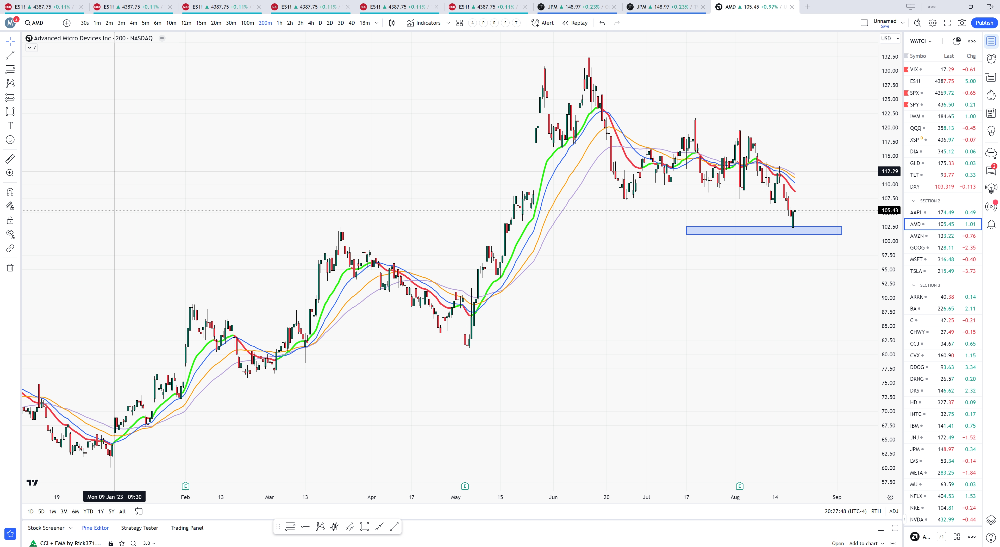This screenshot has width=1000, height=547.
Task: Click the layout setup checkbox square
Action: 864,23
